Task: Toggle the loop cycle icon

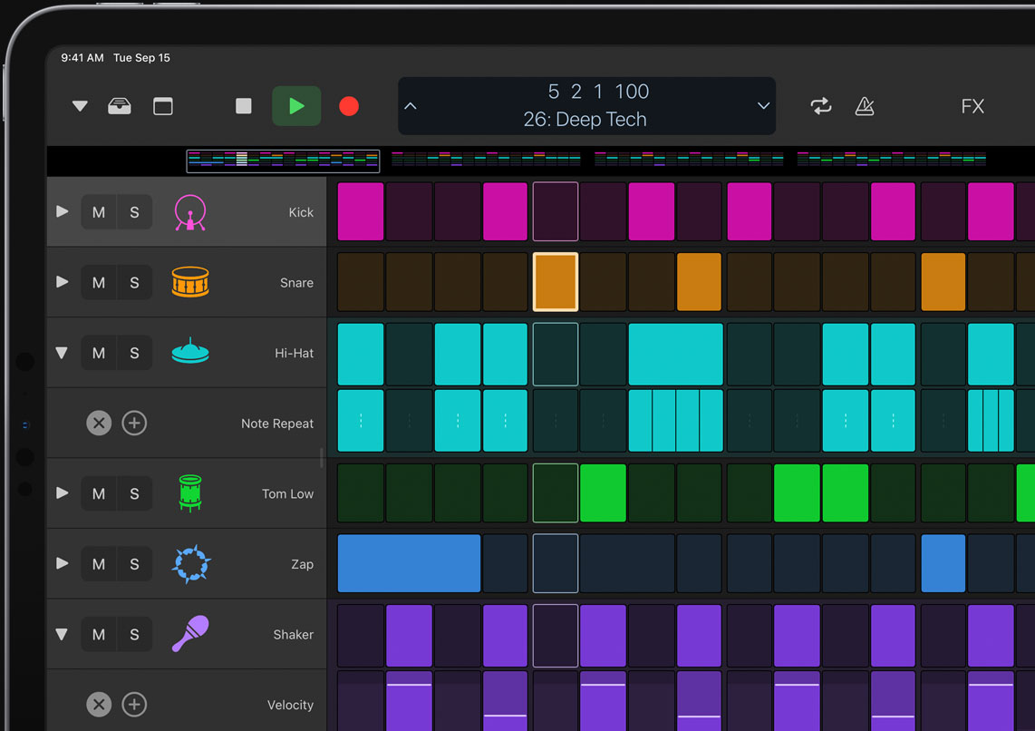Action: tap(820, 106)
